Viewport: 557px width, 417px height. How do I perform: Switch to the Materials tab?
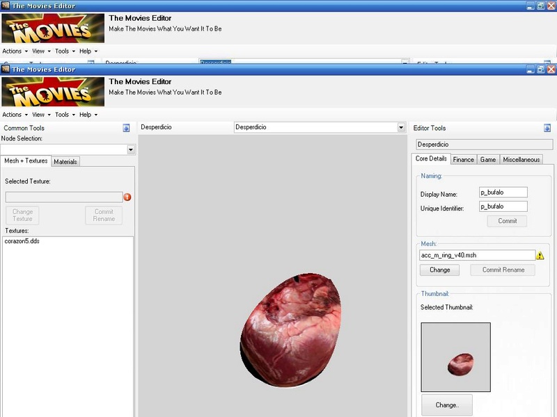tap(65, 162)
